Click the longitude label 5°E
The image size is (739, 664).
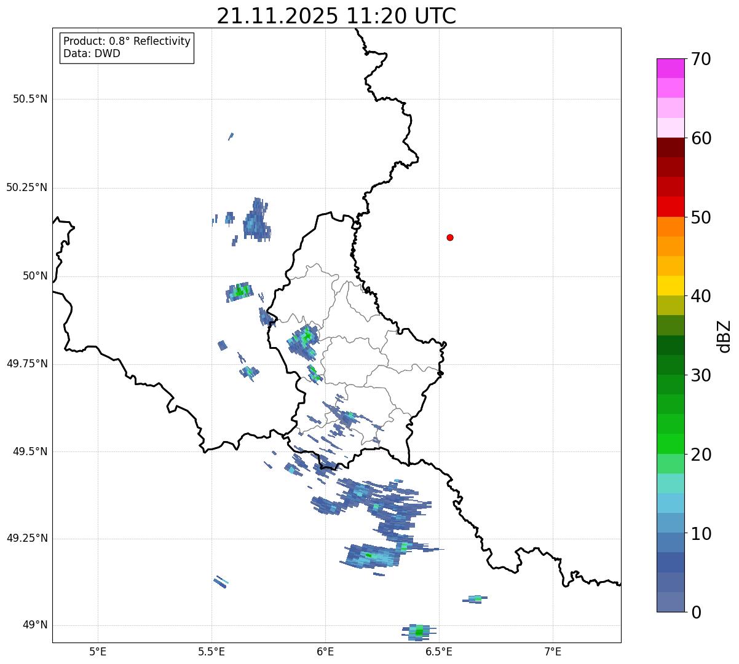(98, 651)
